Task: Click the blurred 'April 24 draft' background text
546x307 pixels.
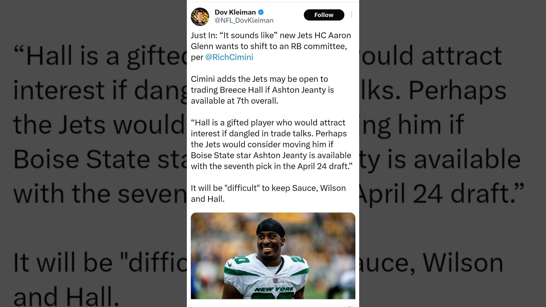Action: (439, 193)
